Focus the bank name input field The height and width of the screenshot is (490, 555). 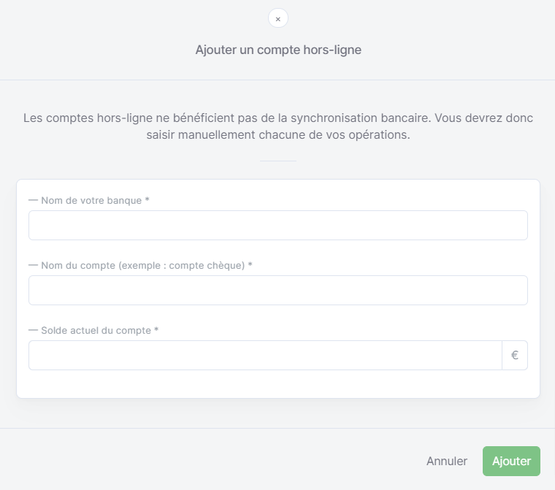(277, 225)
